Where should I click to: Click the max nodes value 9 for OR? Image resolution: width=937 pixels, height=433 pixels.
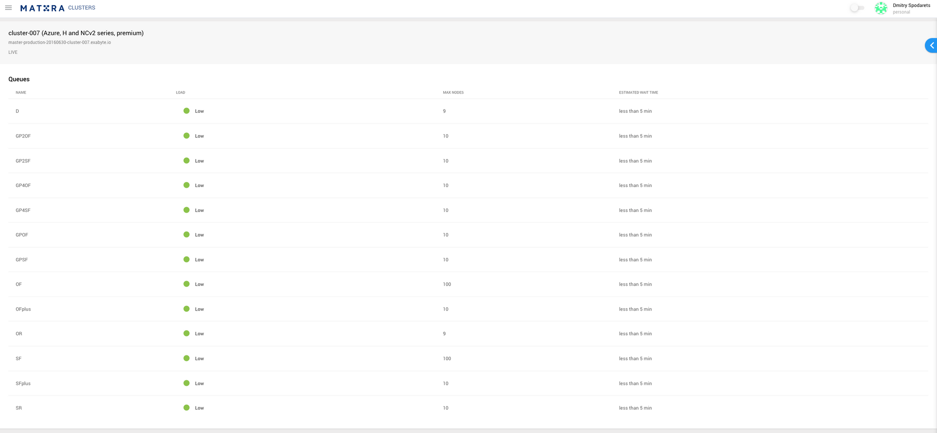(x=444, y=334)
